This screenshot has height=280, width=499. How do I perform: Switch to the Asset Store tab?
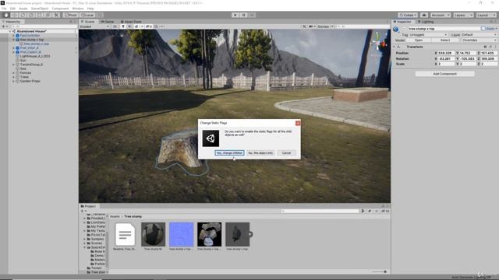click(131, 22)
